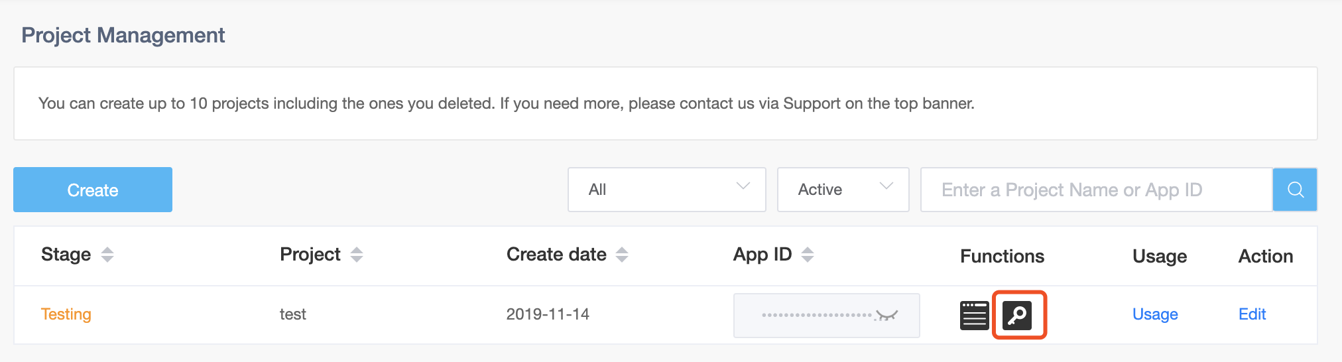Sort by Project name using its arrows

tap(357, 255)
